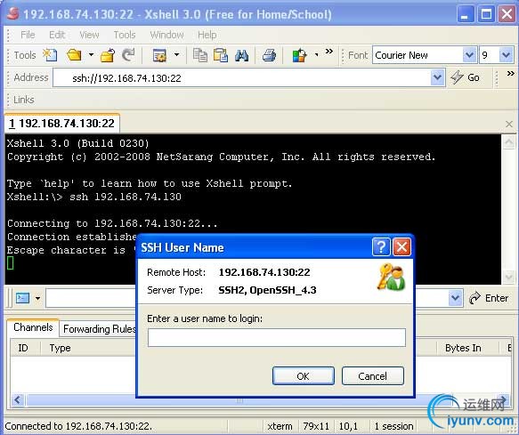Open the session Properties icon

tap(159, 55)
